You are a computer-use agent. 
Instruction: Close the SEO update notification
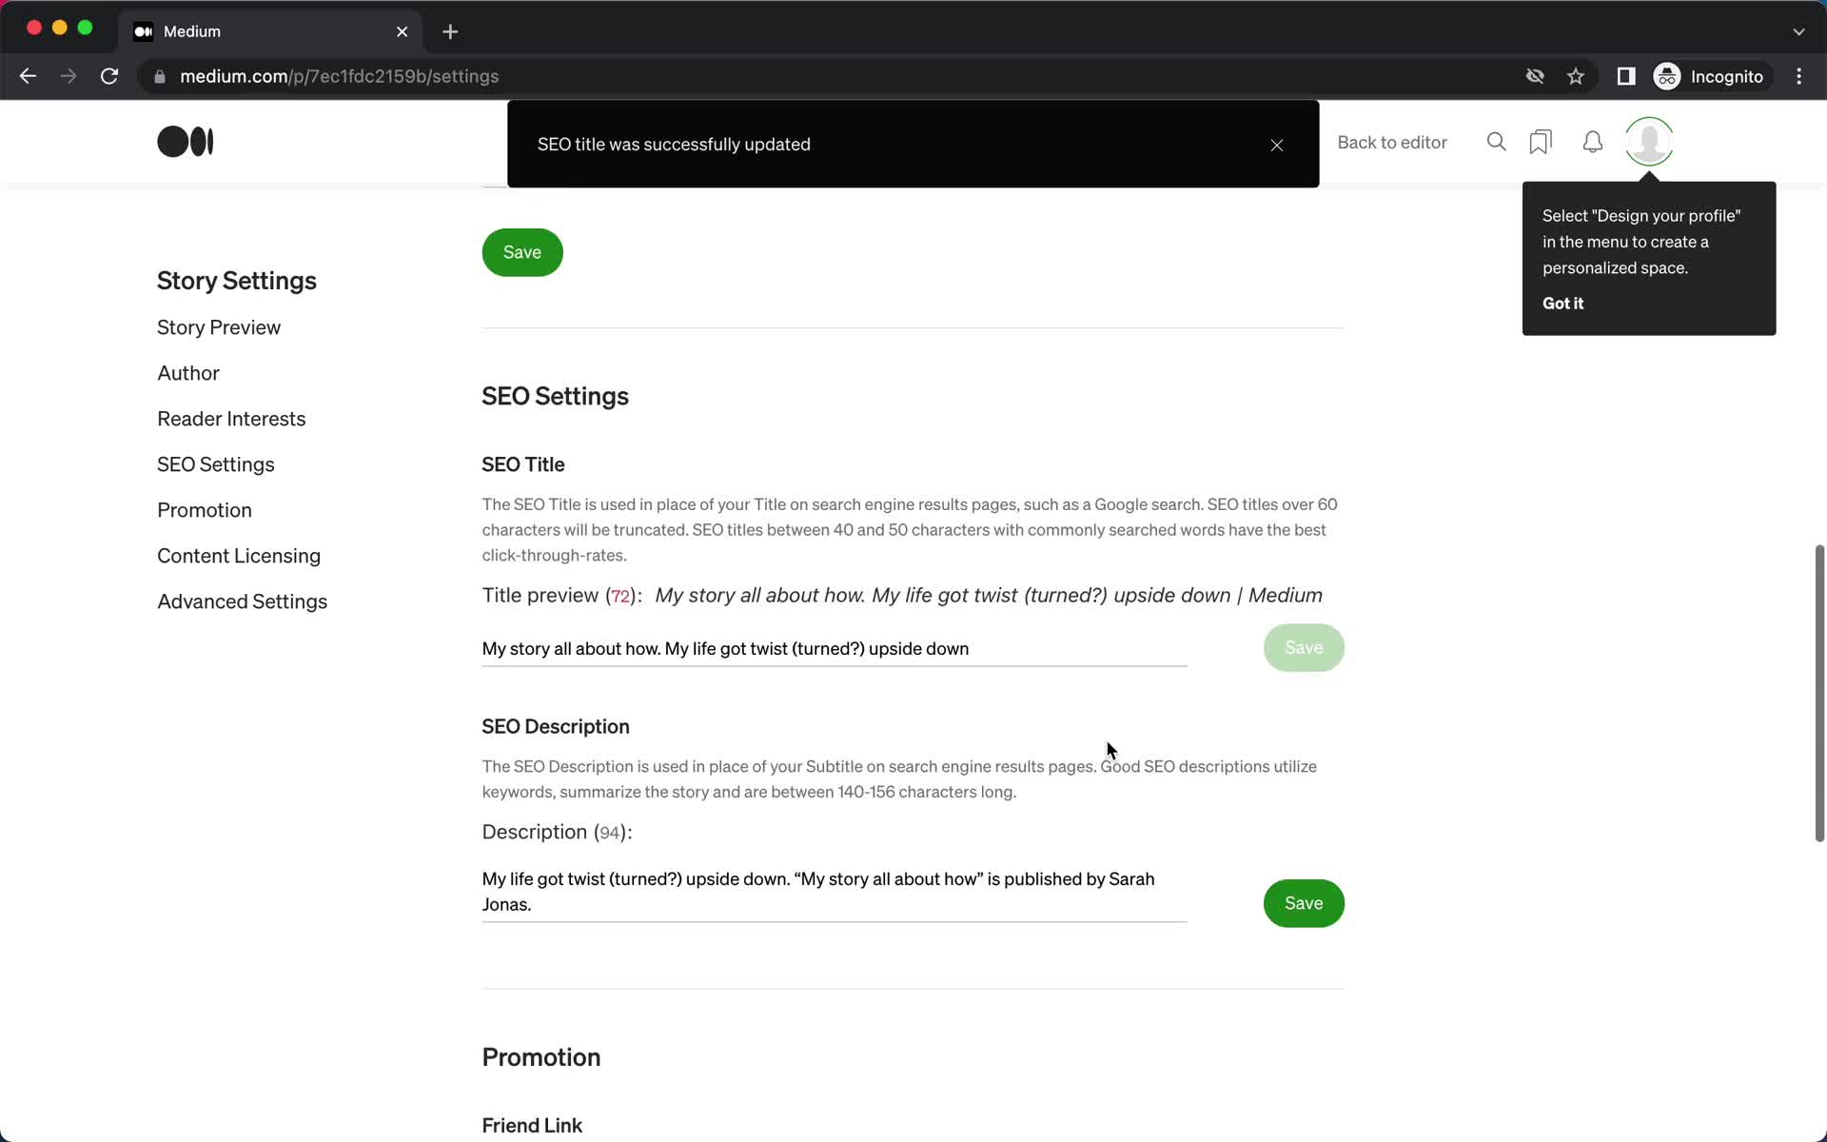[x=1277, y=145]
